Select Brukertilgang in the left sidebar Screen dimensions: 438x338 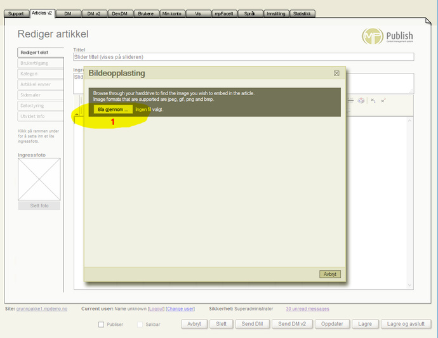tap(41, 63)
